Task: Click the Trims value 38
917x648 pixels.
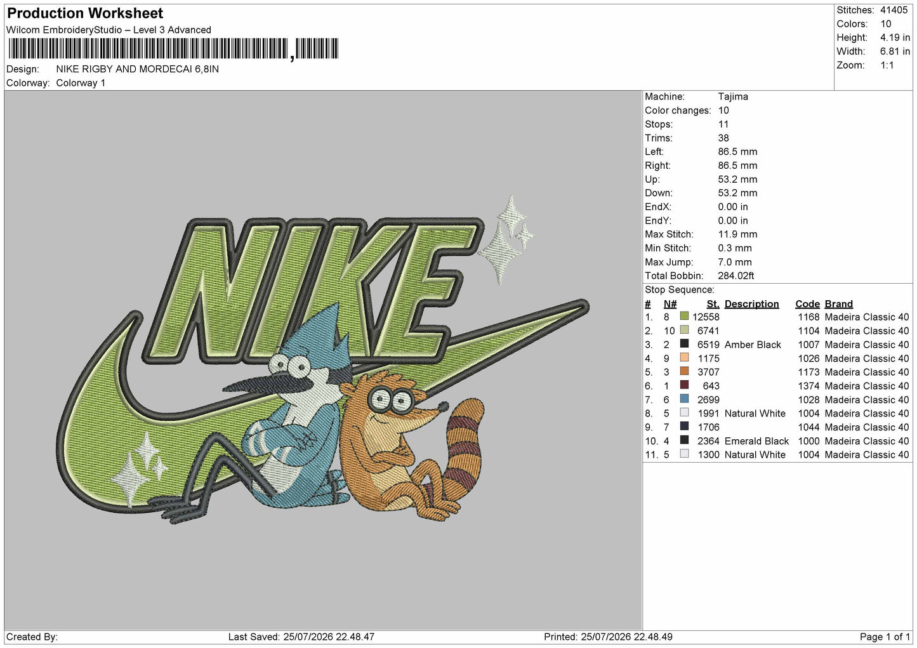Action: (x=723, y=138)
